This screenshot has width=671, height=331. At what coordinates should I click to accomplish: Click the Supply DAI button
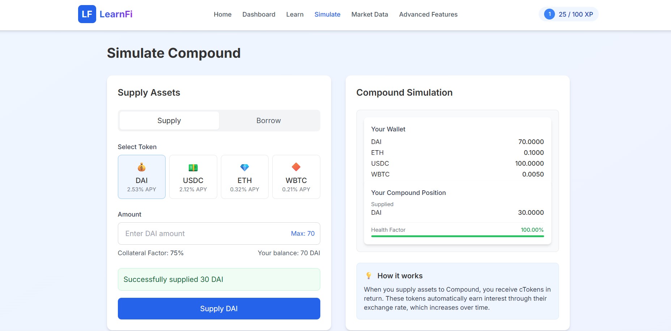point(219,309)
